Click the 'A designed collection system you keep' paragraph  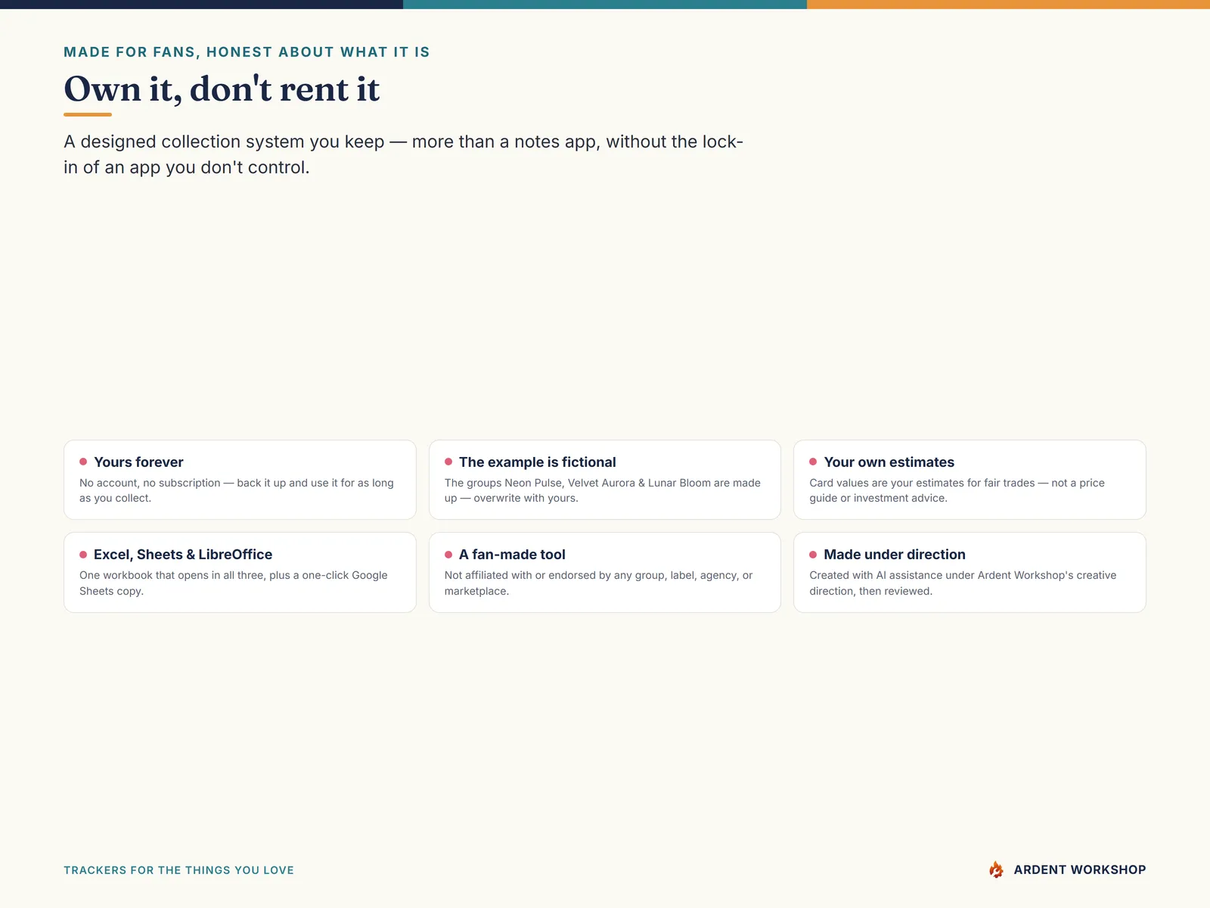pyautogui.click(x=403, y=154)
